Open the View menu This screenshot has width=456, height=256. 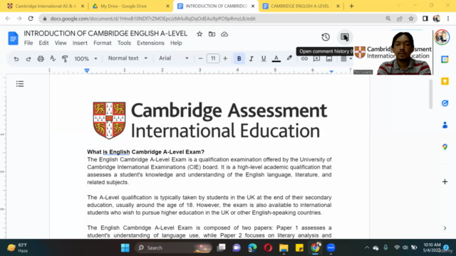tap(61, 43)
